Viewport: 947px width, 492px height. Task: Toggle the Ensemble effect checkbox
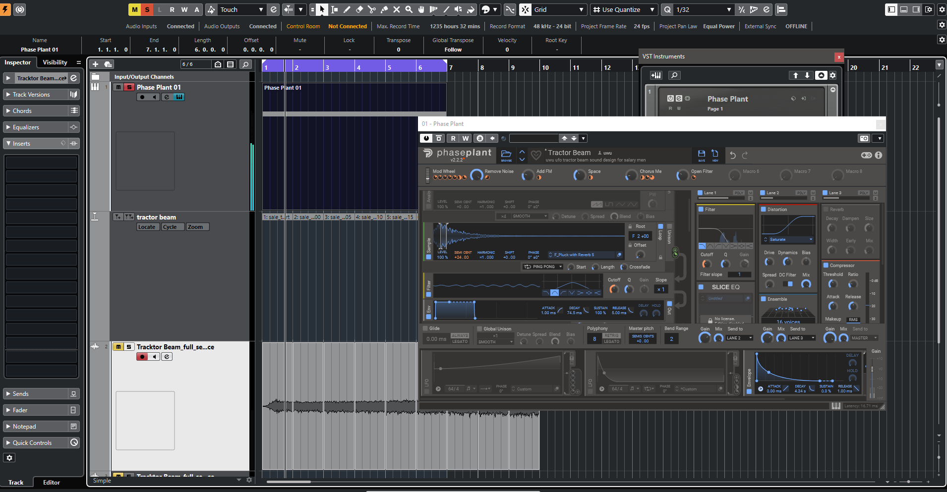pyautogui.click(x=764, y=299)
